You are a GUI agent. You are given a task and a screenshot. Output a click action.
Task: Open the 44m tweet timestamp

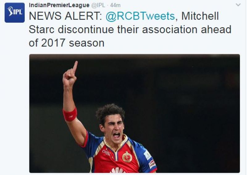(x=115, y=5)
